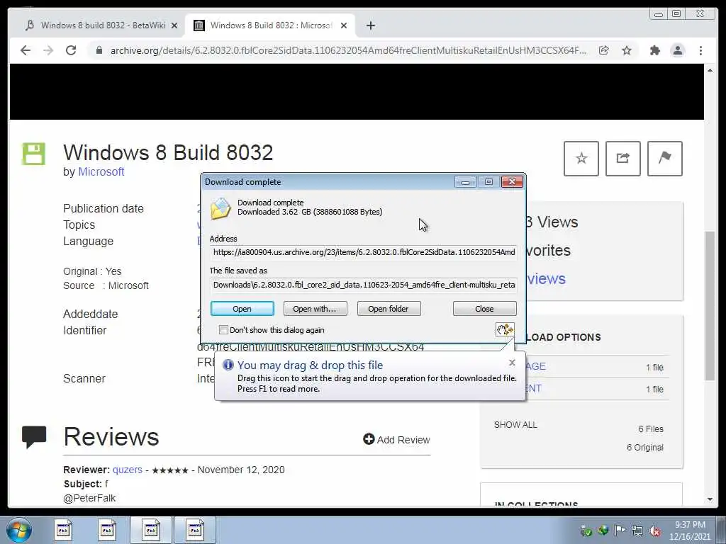
Task: Click the Action Center flag tray icon
Action: 620,530
